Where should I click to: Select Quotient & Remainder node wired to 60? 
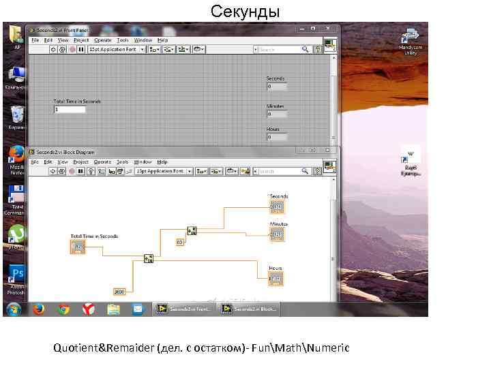point(192,231)
